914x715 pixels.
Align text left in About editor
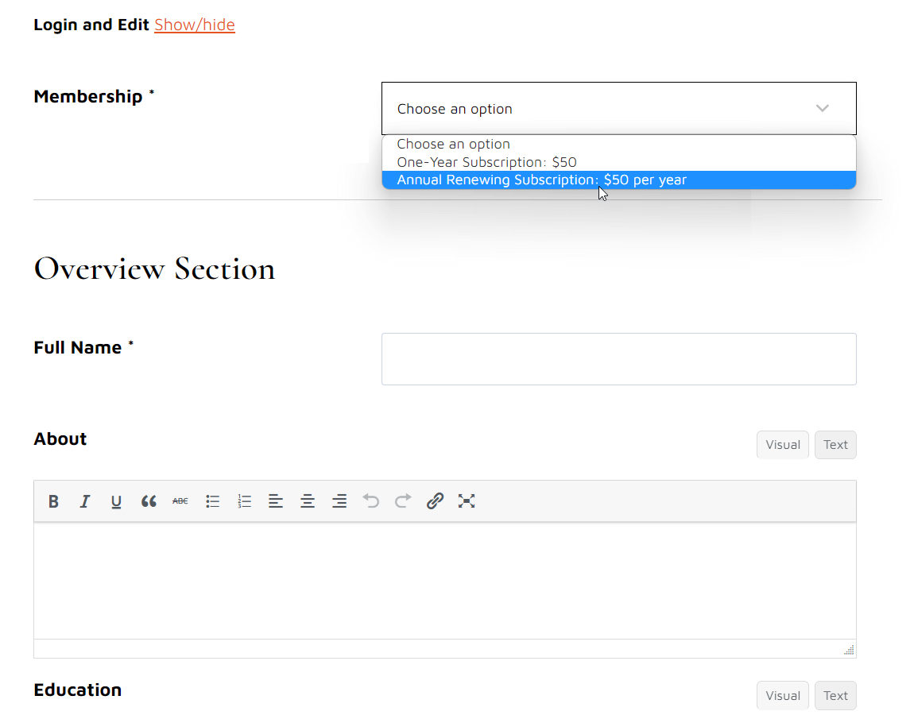point(276,501)
